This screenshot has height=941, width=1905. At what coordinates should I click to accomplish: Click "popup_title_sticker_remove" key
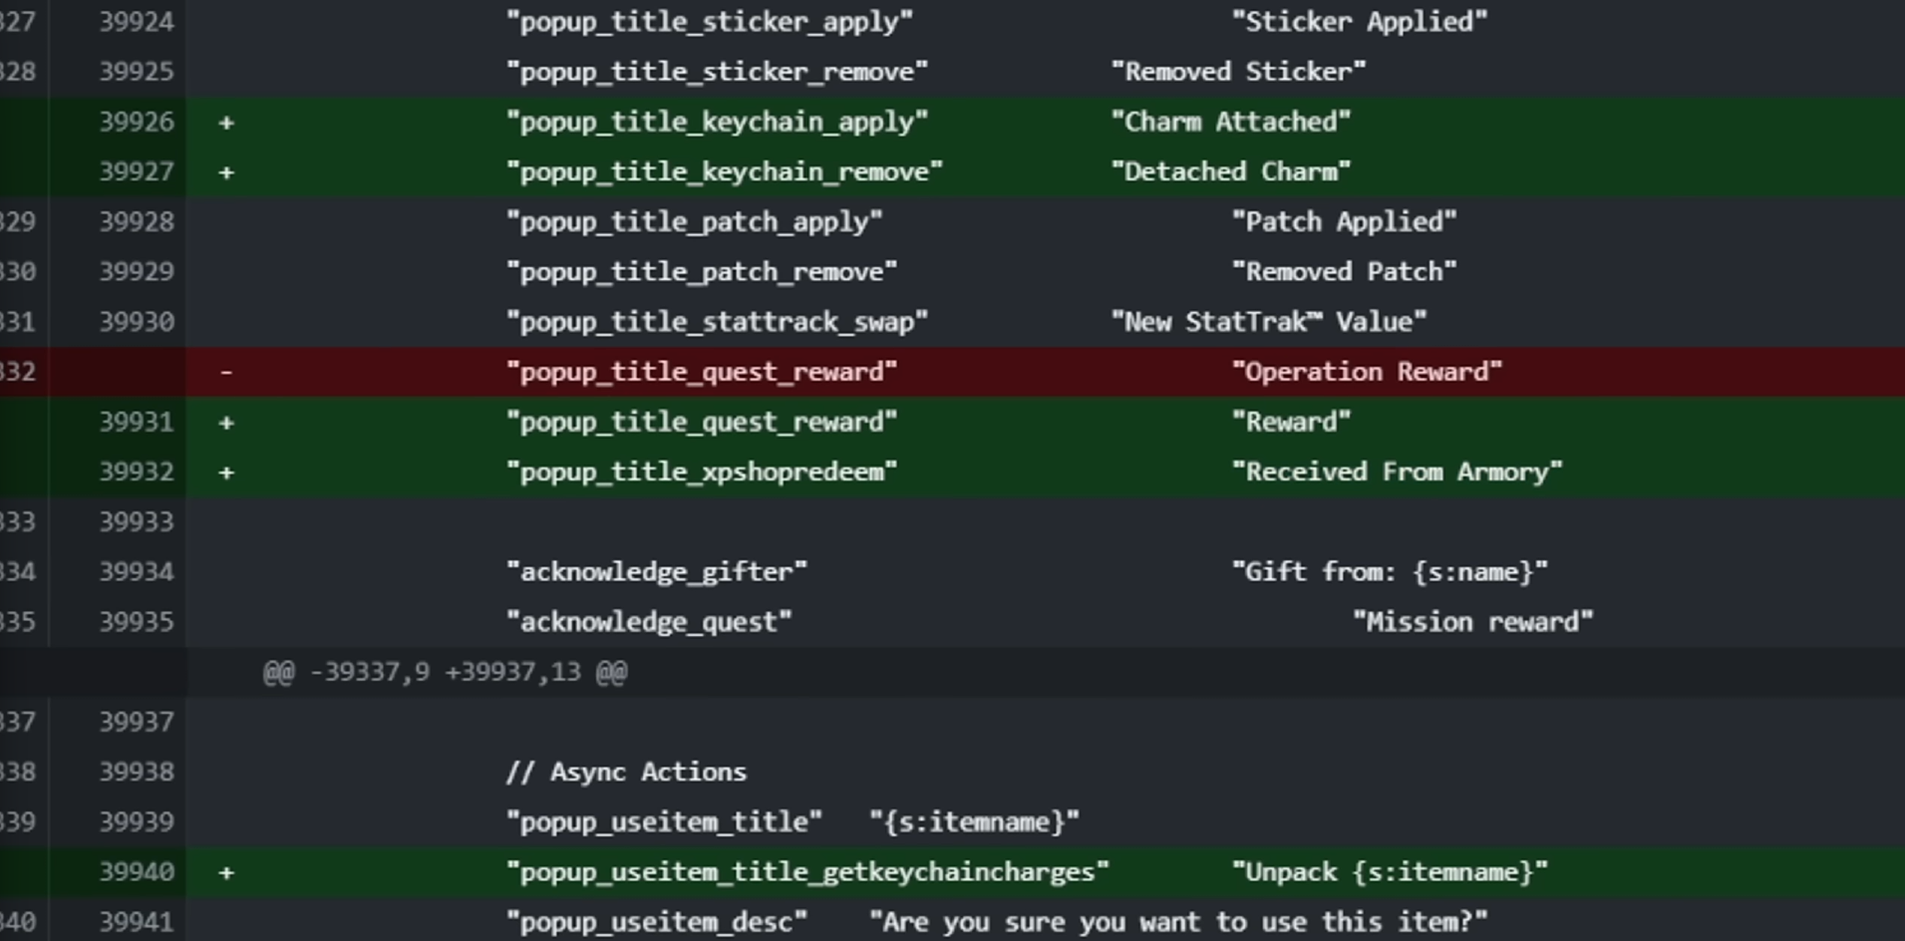[x=717, y=72]
